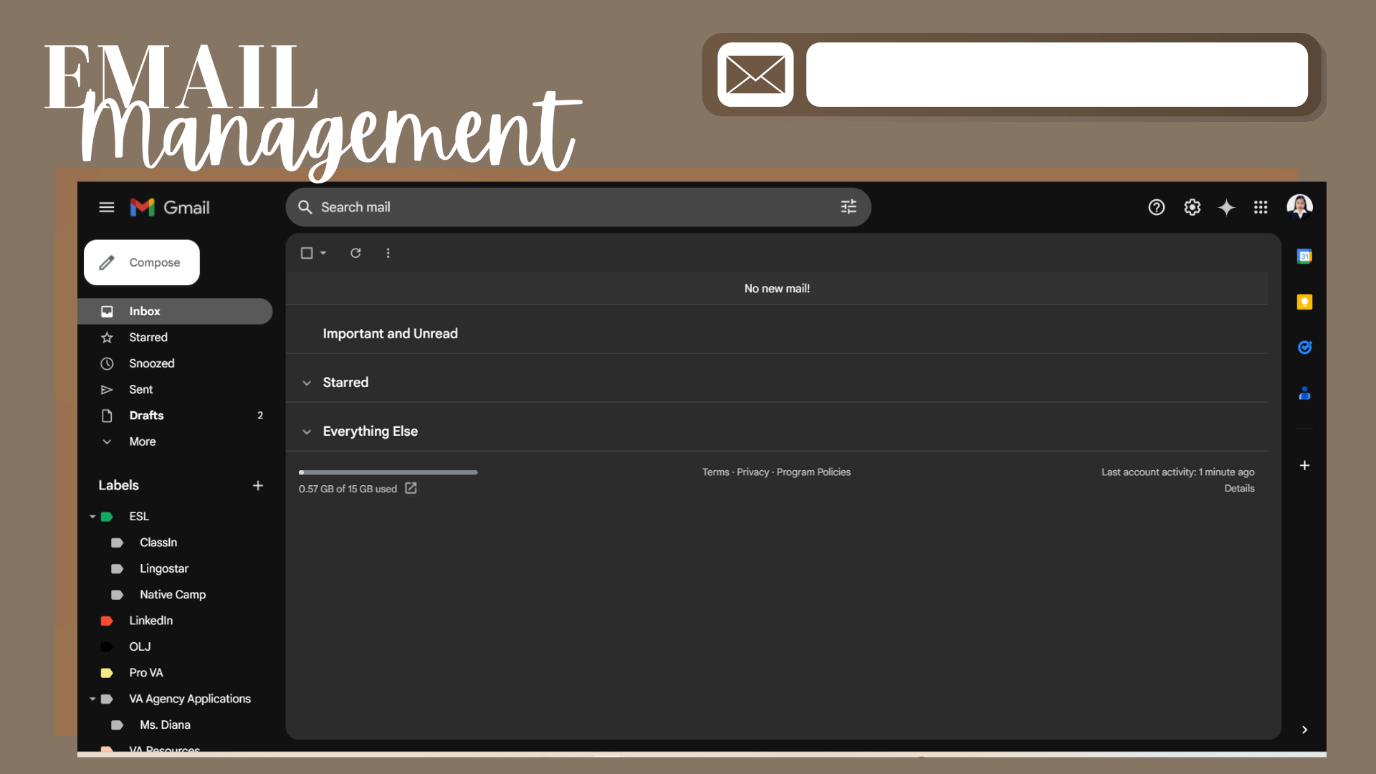Screen dimensions: 1376x774
Task: Click the search options filter icon
Action: click(x=849, y=207)
